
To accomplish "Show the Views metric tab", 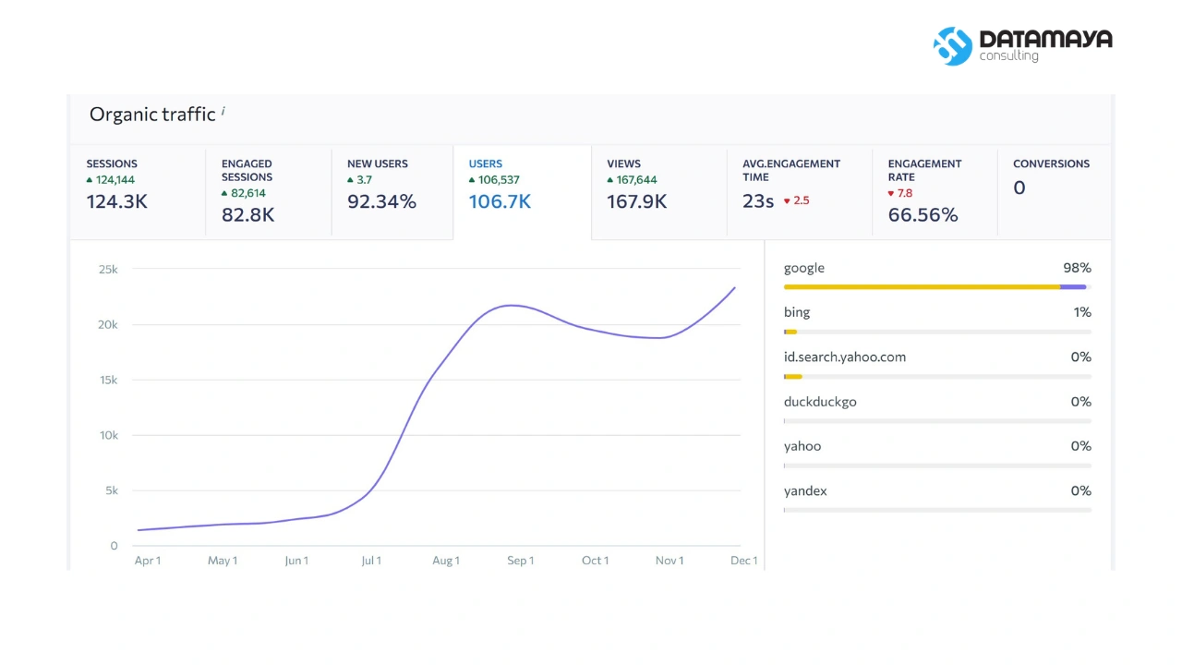I will 659,192.
